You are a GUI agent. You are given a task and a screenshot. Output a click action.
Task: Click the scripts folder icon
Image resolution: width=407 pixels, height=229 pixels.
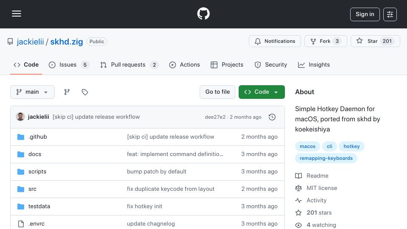tap(21, 172)
